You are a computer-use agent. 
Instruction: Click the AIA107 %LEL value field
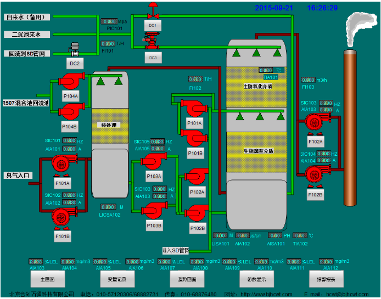(165, 262)
